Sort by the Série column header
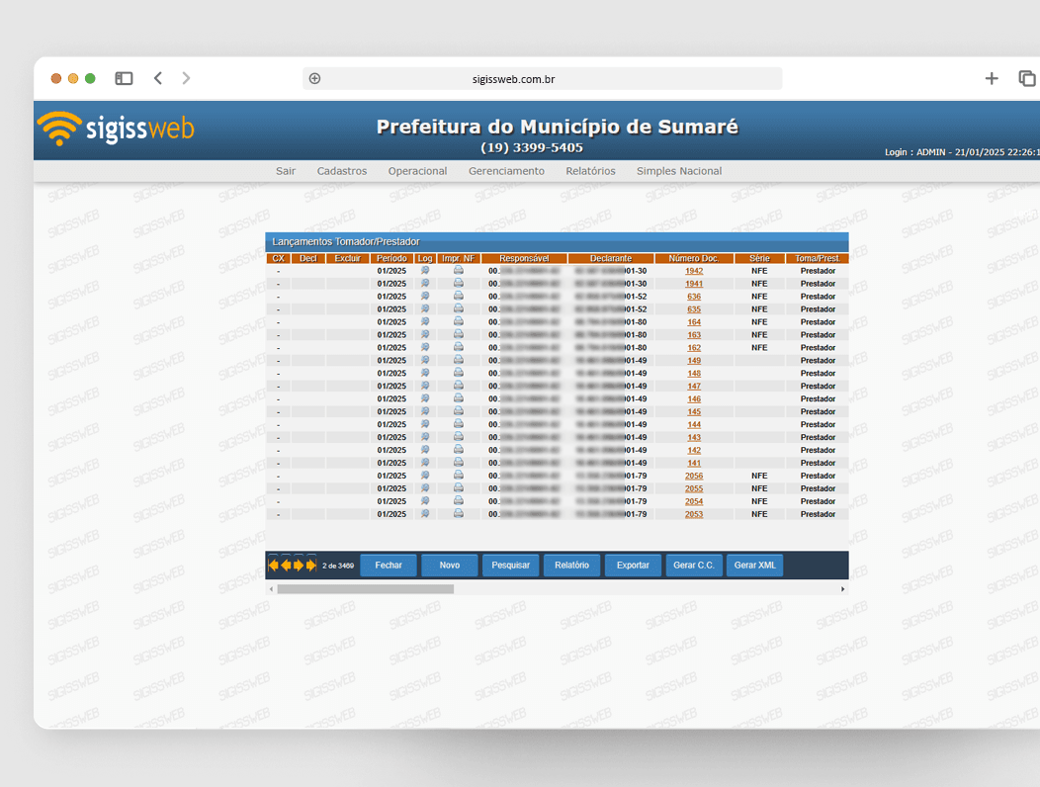Screen dimensions: 1040x787 (x=759, y=258)
